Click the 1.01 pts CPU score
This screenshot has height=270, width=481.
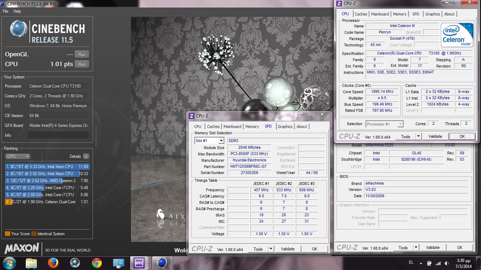pyautogui.click(x=62, y=64)
